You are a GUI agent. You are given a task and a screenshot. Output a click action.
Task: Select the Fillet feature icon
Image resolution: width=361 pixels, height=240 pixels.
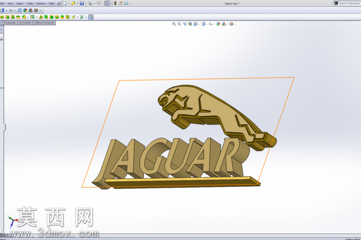coord(24,17)
